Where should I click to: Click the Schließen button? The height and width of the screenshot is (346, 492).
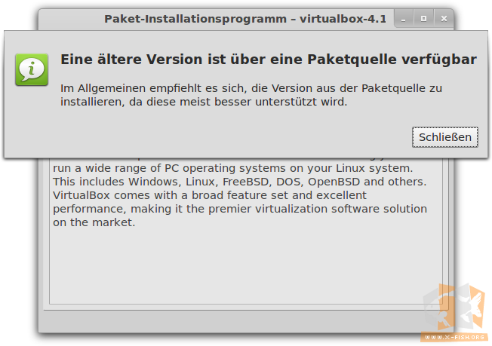[445, 137]
